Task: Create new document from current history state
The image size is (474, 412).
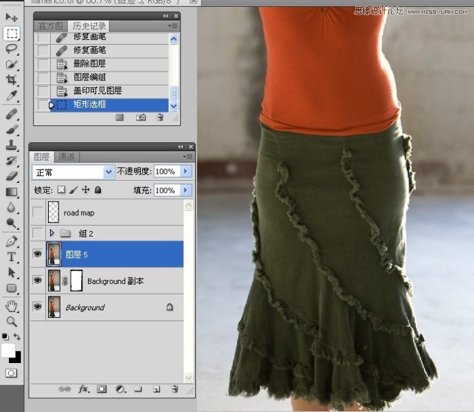Action: click(120, 118)
